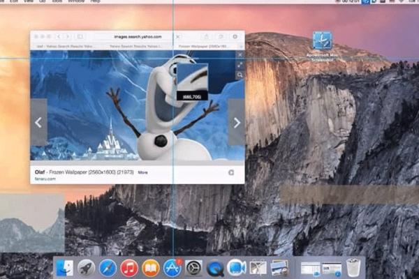Add a new Safari tab
The height and width of the screenshot is (279, 419).
(x=241, y=47)
